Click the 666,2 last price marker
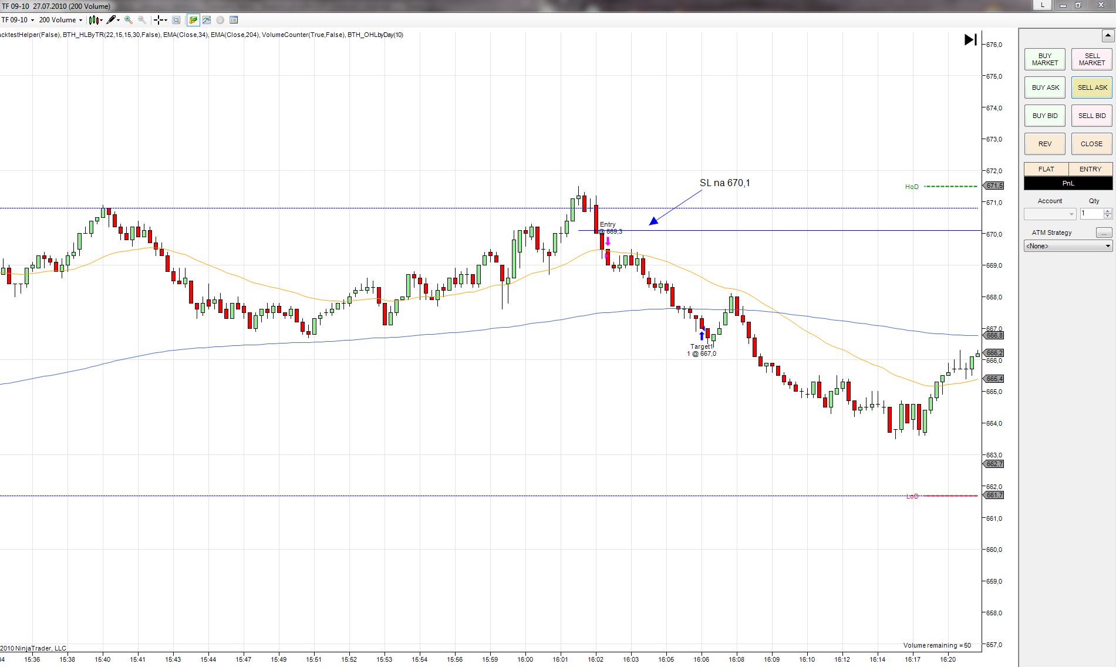This screenshot has width=1116, height=667. [994, 353]
